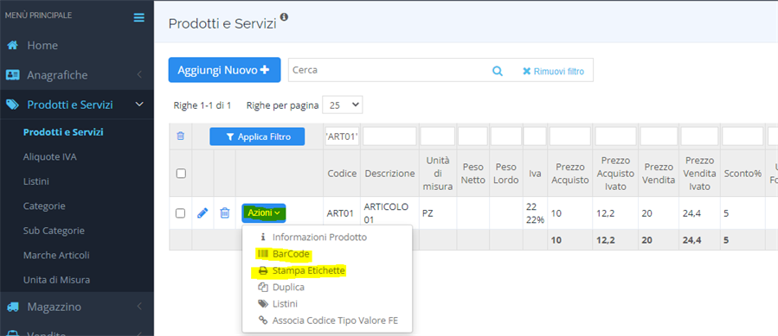Click the Rimuovi filtro link

click(553, 72)
